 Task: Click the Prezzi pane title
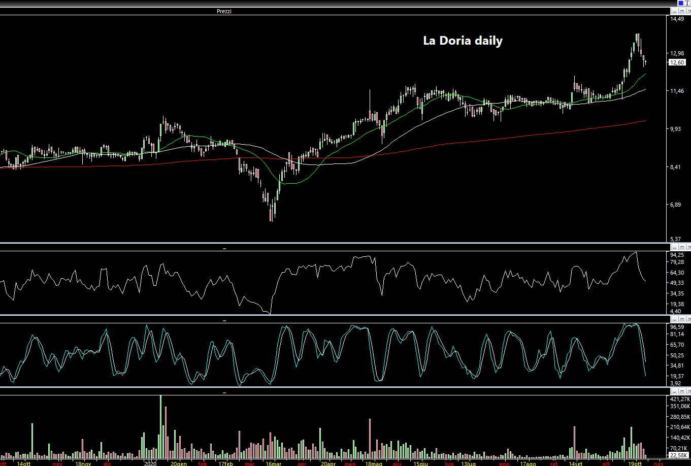[224, 11]
